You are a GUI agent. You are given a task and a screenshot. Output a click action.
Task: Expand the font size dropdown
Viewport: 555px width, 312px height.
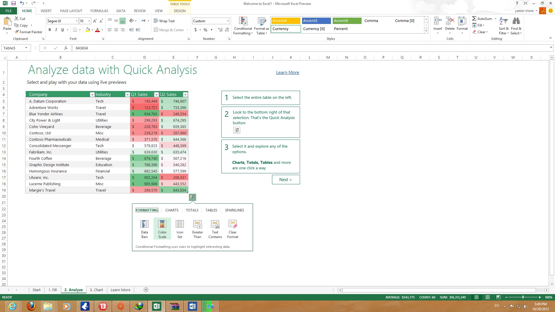89,21
